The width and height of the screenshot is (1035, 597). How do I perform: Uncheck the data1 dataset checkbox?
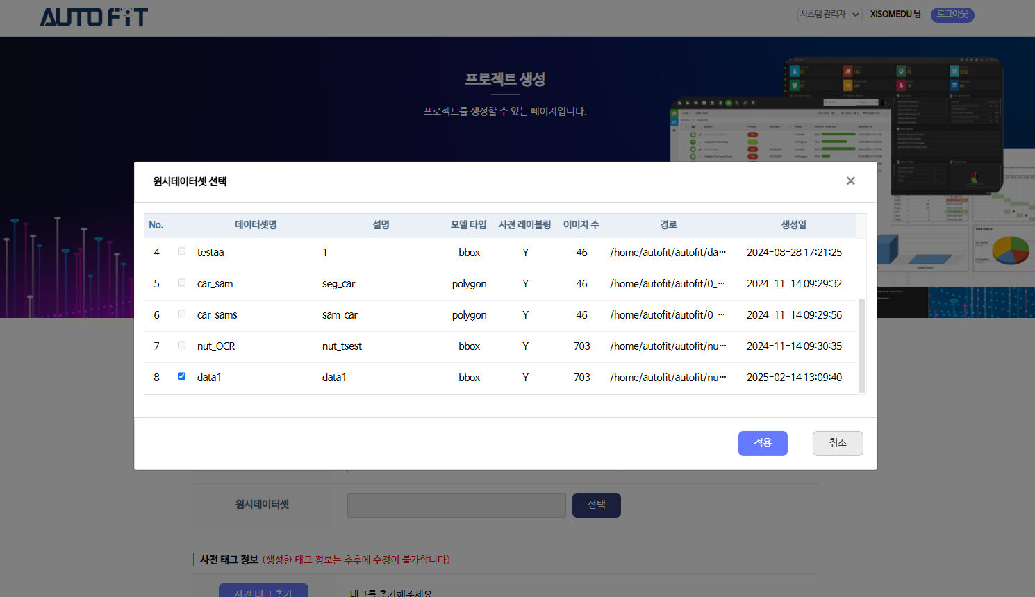tap(181, 376)
